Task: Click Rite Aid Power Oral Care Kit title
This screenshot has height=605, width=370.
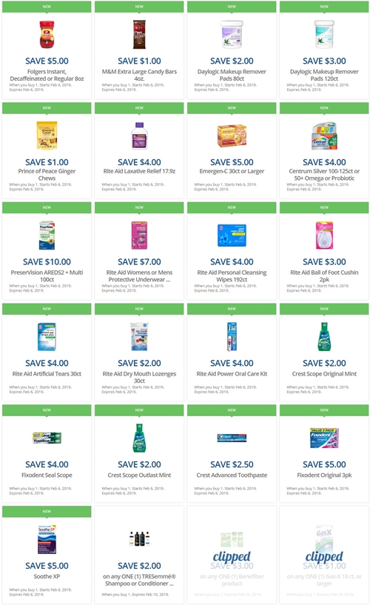Action: 232,373
